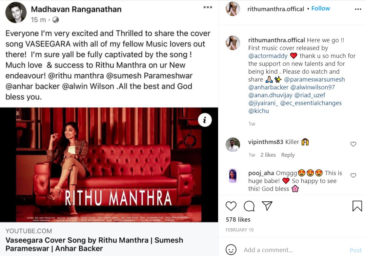Save post with the bookmark icon
Screen dimensions: 366x256
357,206
